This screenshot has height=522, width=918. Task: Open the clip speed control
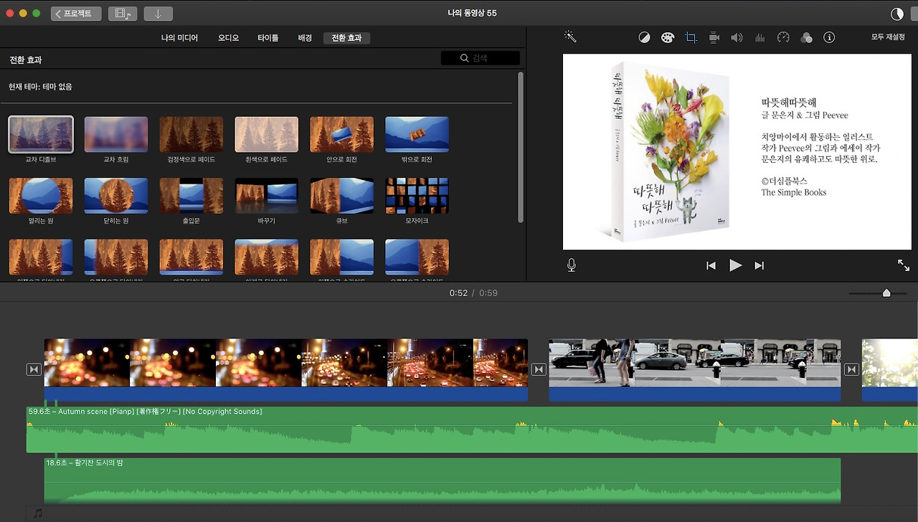pyautogui.click(x=783, y=37)
